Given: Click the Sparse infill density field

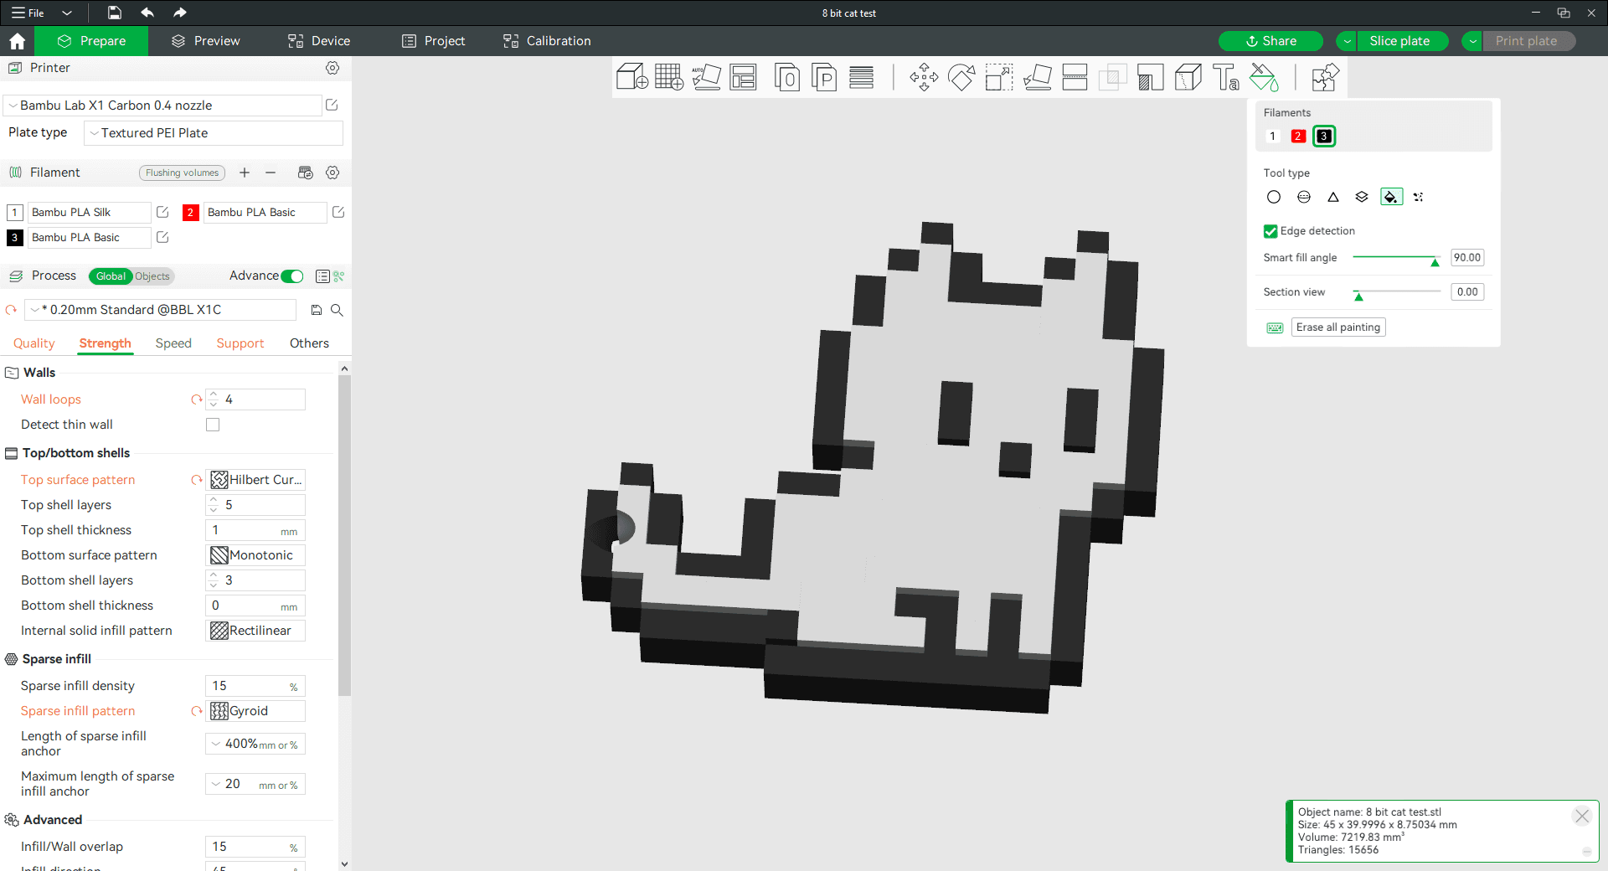Looking at the screenshot, I should pos(255,686).
